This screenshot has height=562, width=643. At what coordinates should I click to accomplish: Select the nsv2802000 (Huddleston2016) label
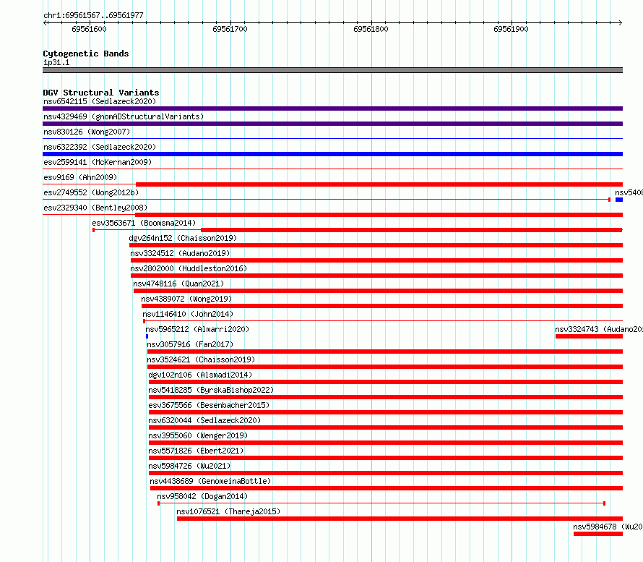pos(189,268)
